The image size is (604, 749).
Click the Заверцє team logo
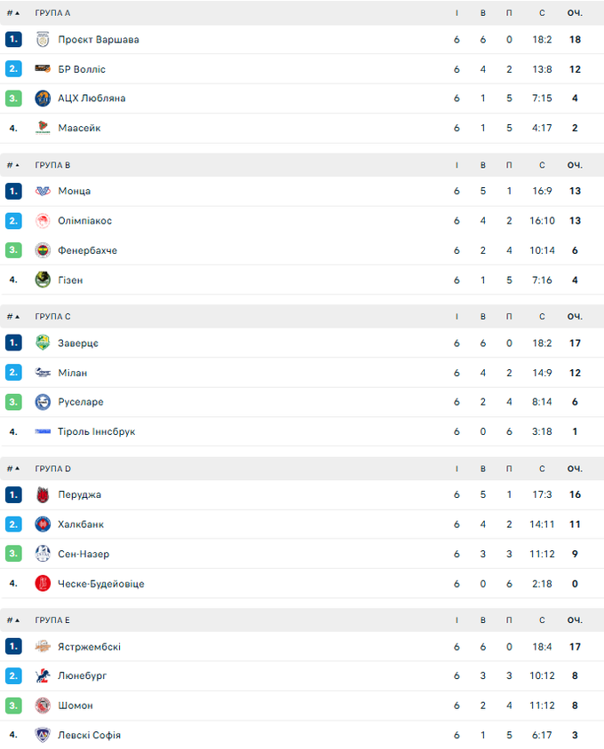coord(43,343)
